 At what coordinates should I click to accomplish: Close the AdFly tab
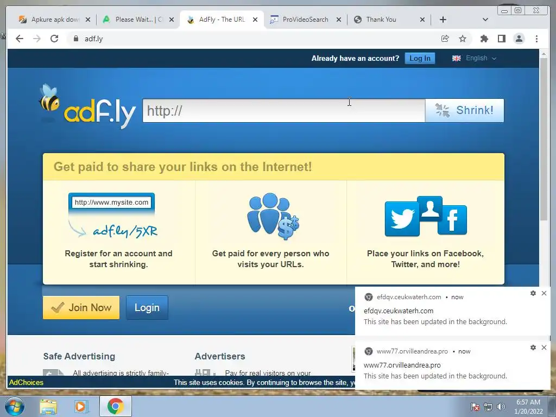pos(255,20)
